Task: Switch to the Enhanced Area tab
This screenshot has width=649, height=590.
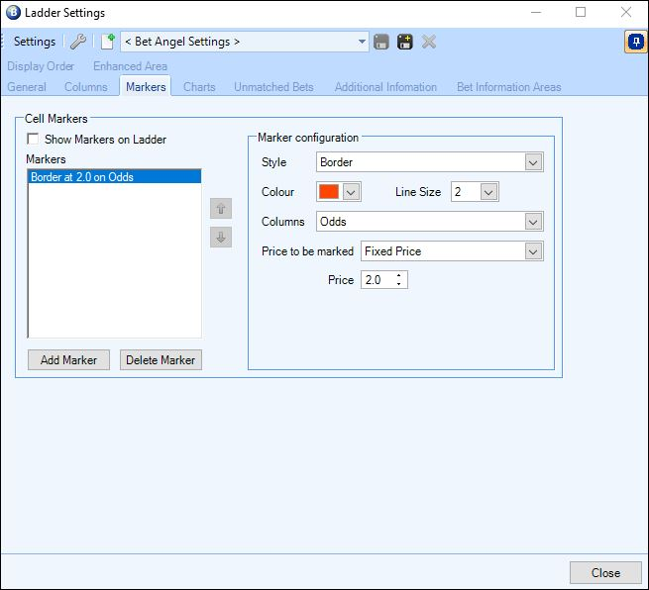Action: [x=130, y=66]
